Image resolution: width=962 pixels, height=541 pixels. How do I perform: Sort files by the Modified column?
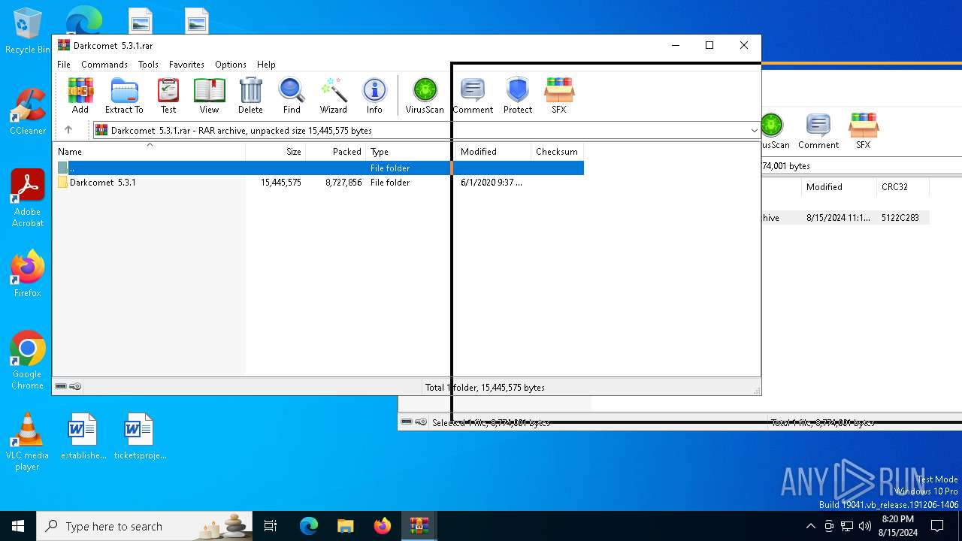pos(494,151)
